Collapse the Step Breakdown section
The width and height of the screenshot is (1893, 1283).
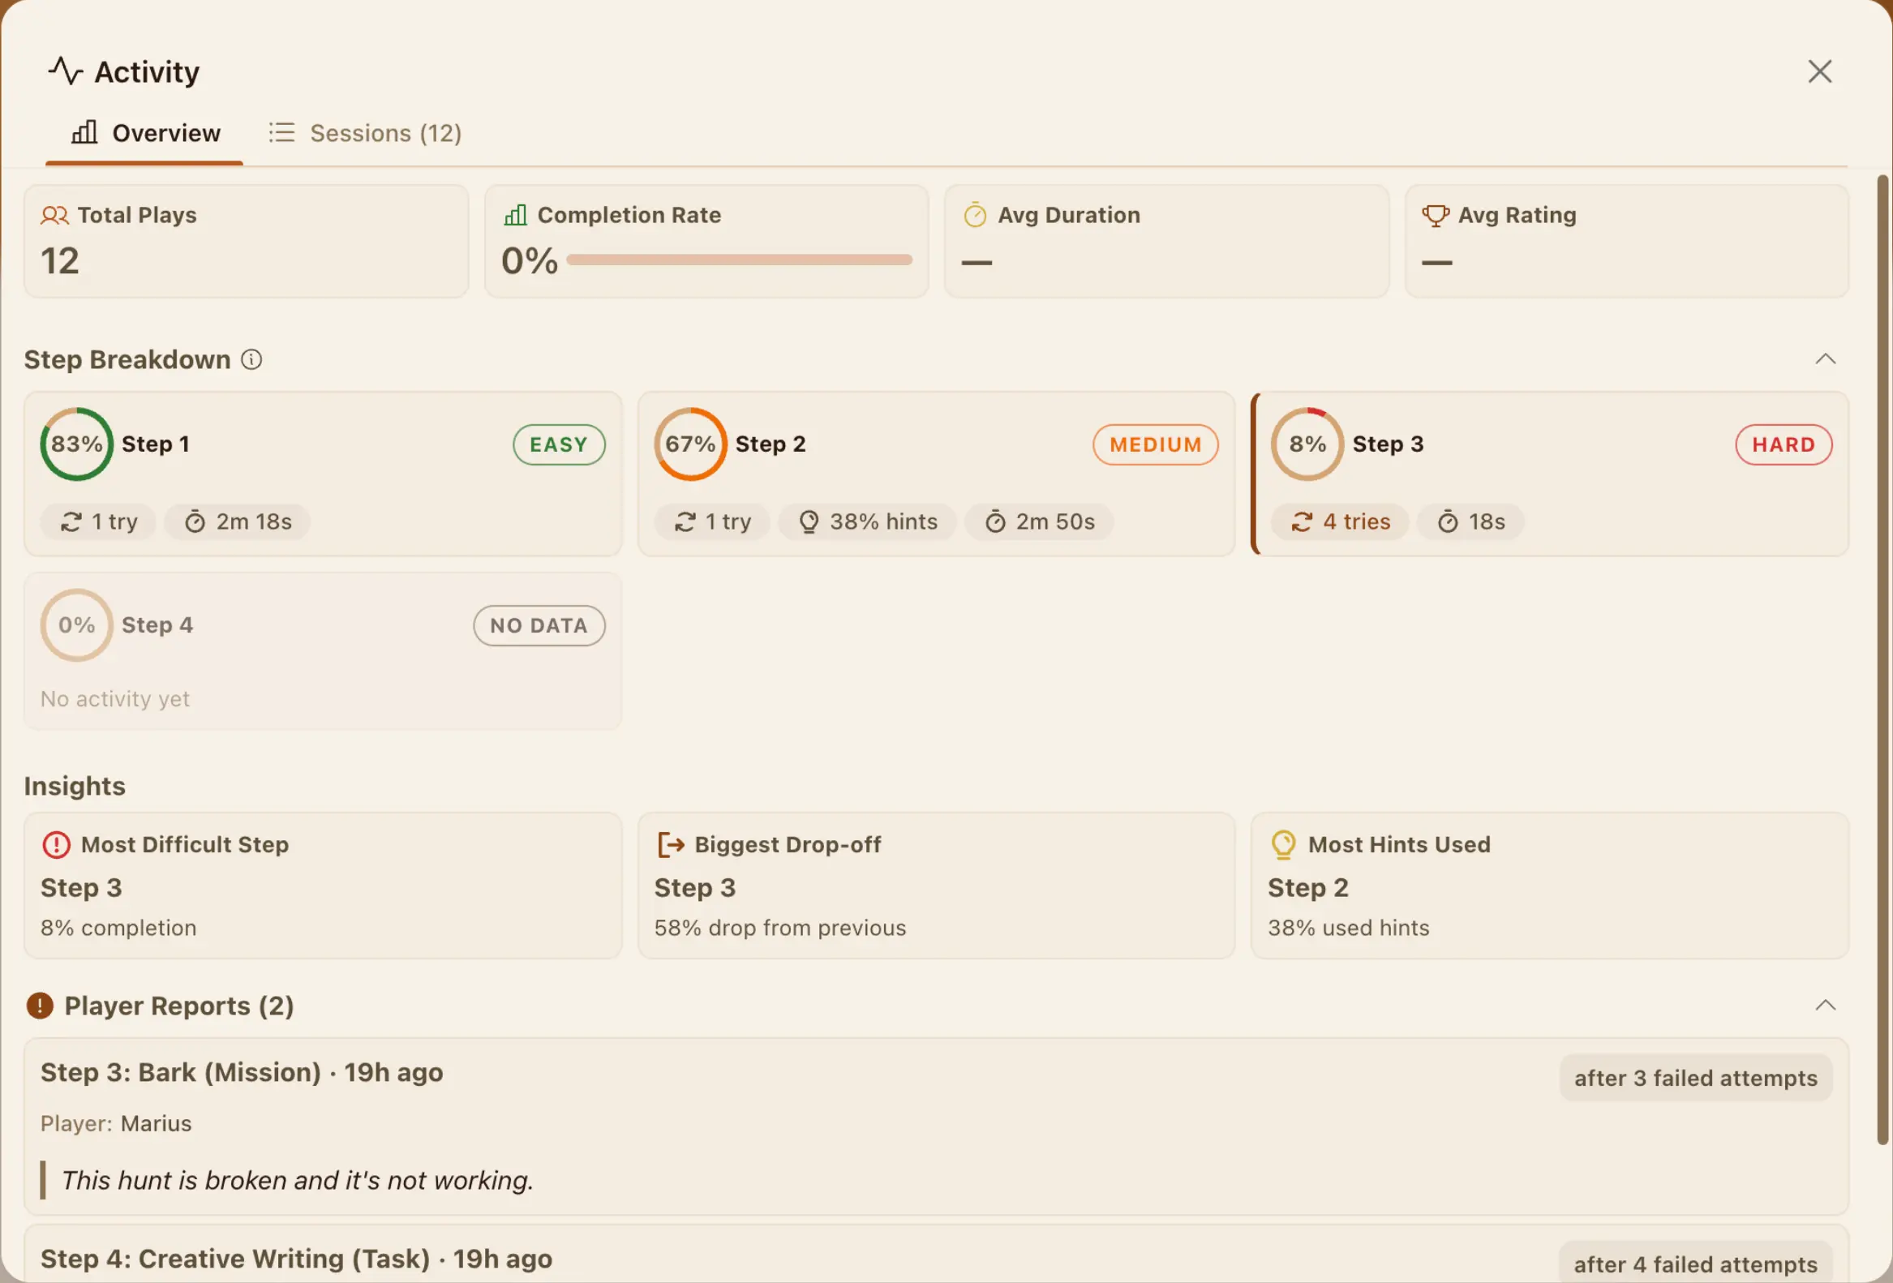[1826, 359]
